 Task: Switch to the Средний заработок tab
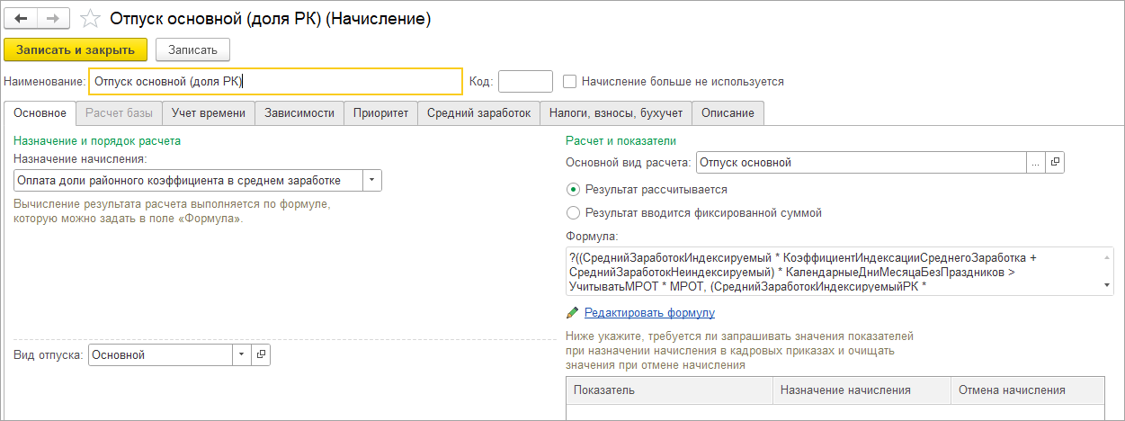(x=478, y=113)
